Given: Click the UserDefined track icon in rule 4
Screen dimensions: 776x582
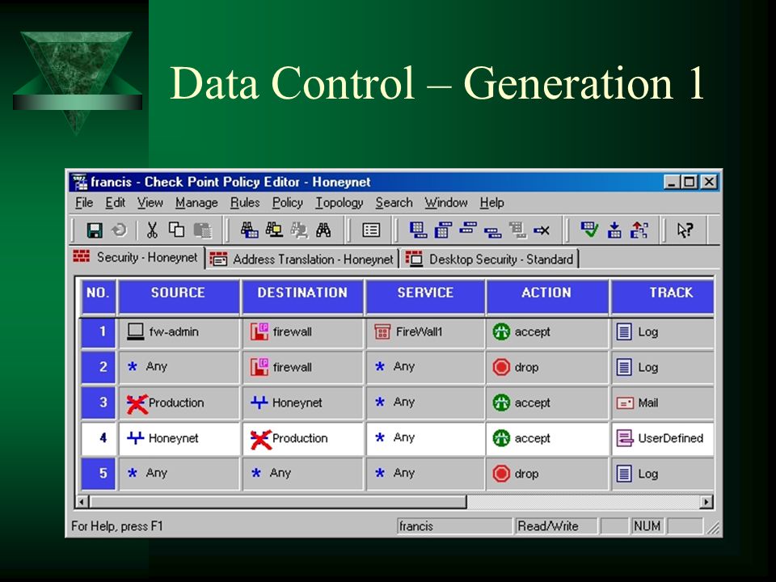Looking at the screenshot, I should pos(625,438).
